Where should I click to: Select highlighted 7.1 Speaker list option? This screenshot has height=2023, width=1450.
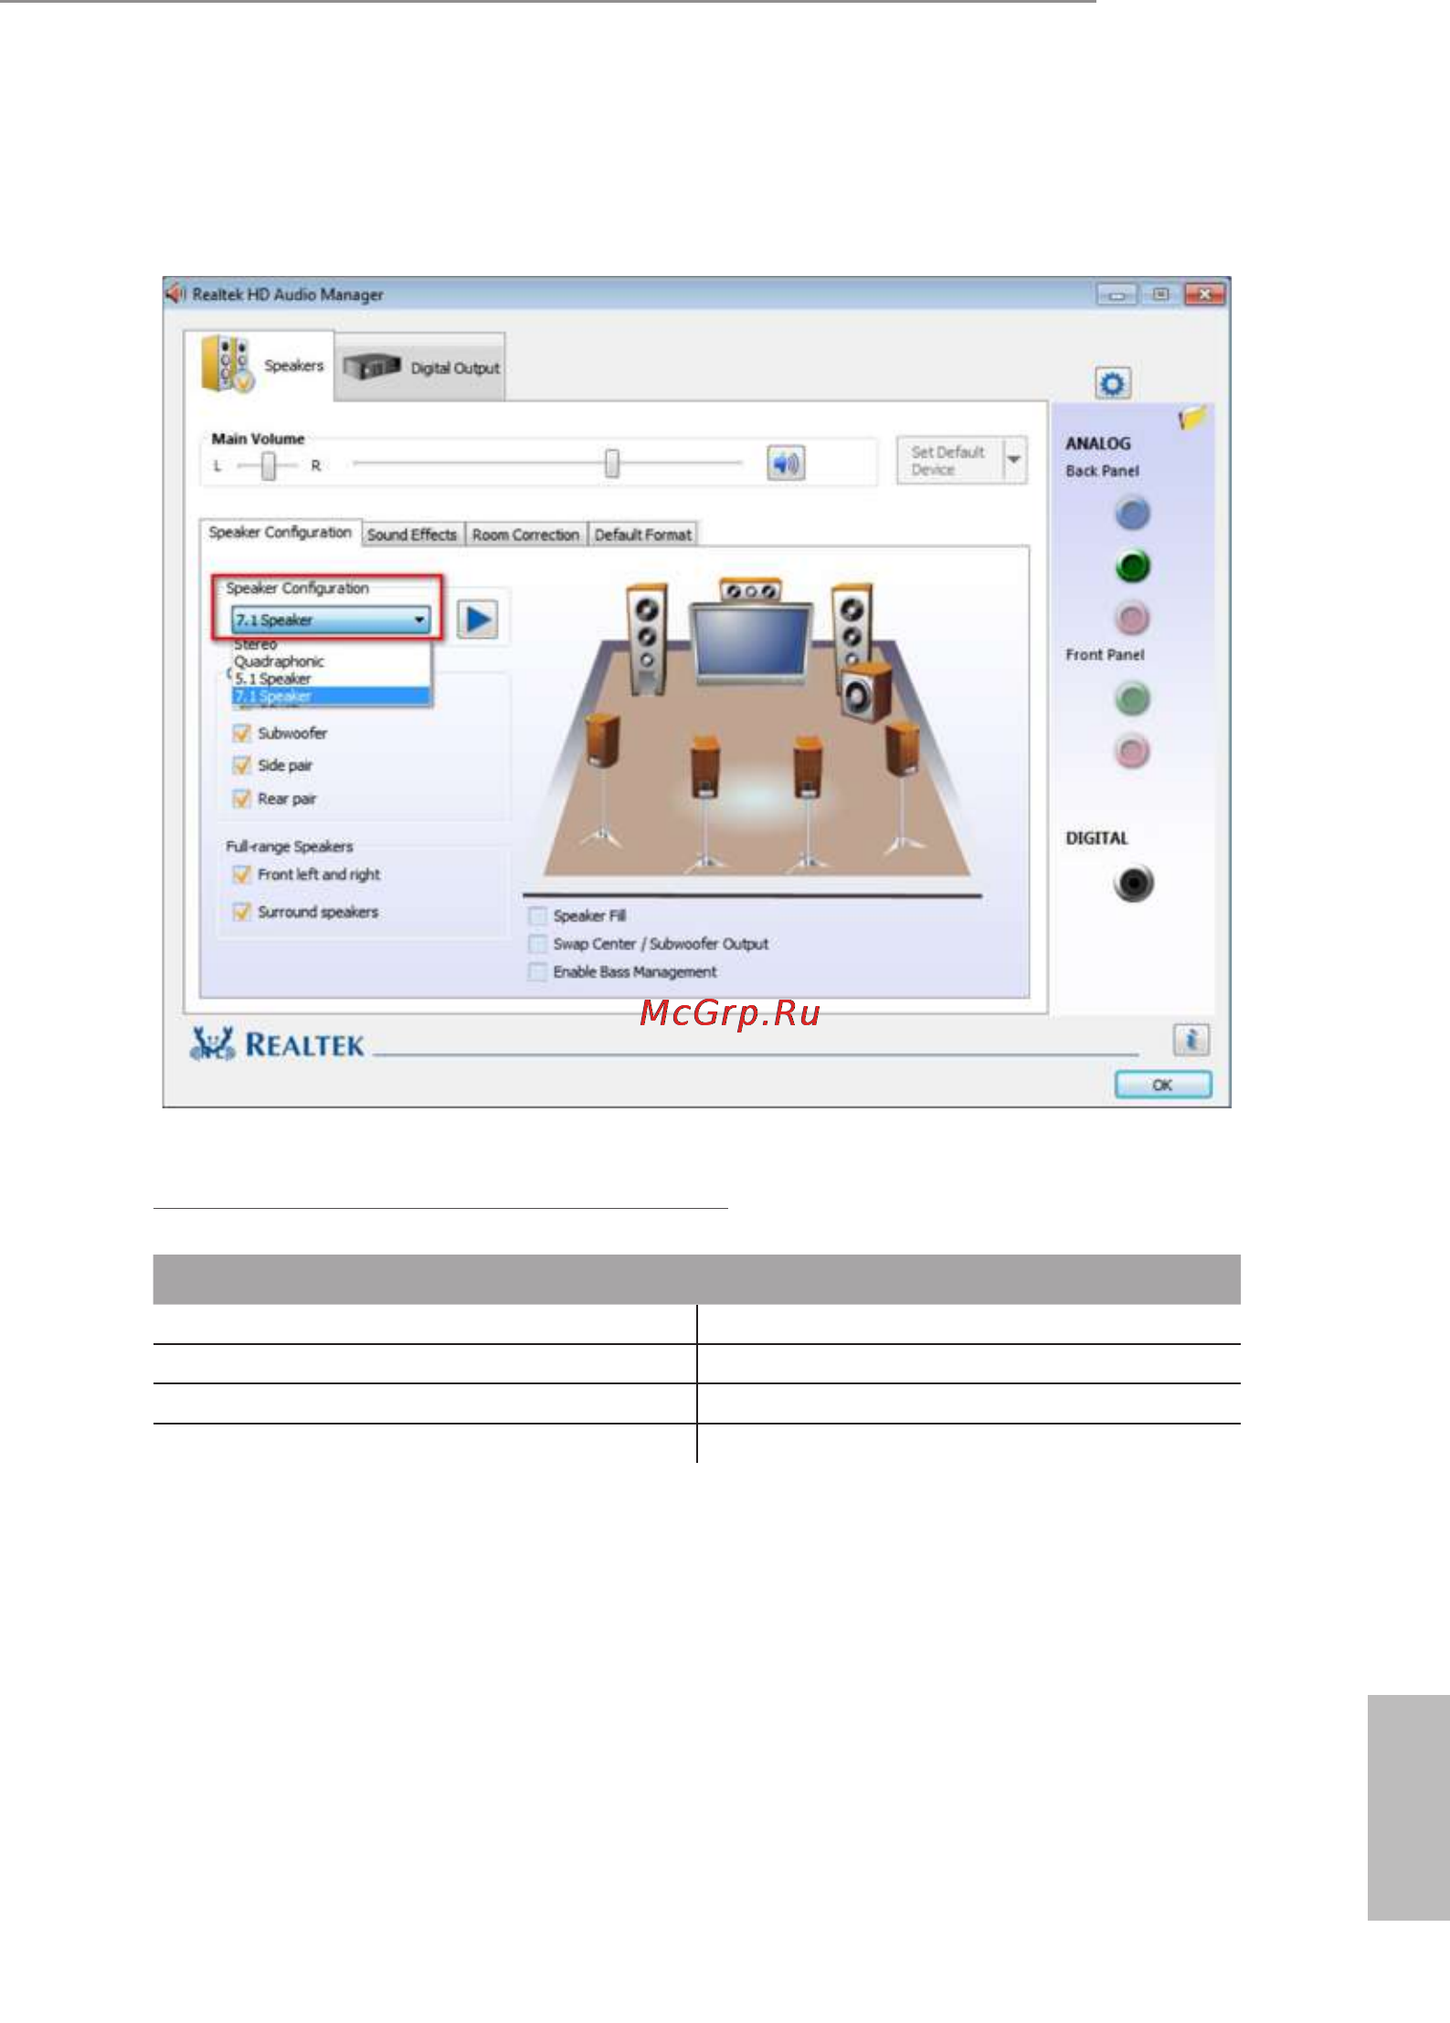pyautogui.click(x=331, y=696)
